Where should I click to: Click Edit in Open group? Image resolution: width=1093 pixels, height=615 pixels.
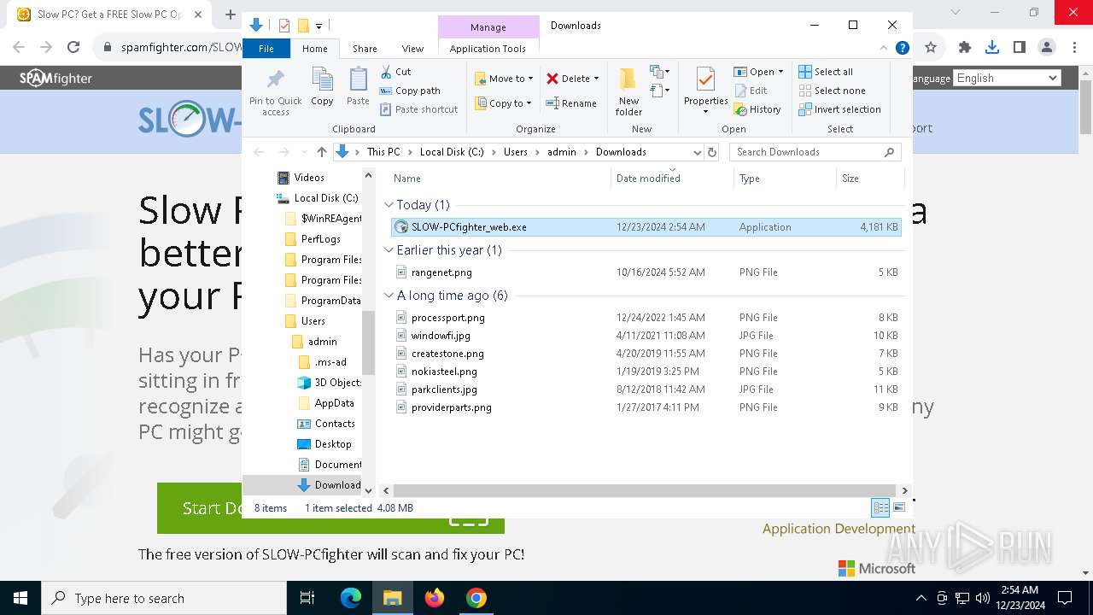(750, 91)
